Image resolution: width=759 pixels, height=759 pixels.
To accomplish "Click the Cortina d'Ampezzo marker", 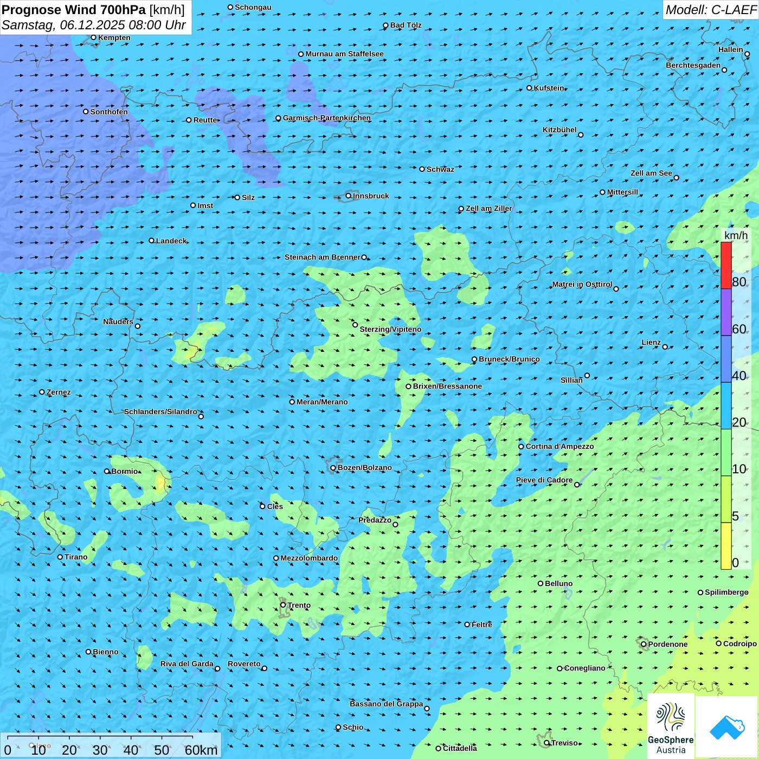I will coord(521,447).
